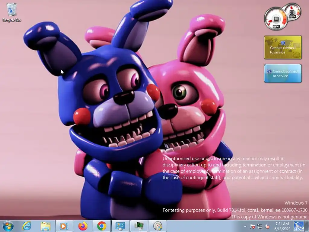The width and height of the screenshot is (309, 232).
Task: Click the large CPU meter gadget dial
Action: click(276, 19)
